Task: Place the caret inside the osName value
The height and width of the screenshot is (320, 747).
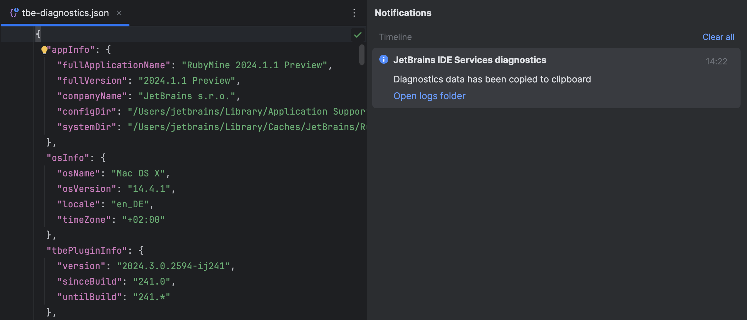Action: pyautogui.click(x=138, y=173)
